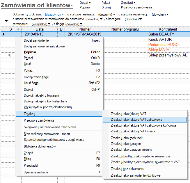190x183 pixels.
Task: Choose Przeglądaj F9 menu item
Action: 59,166
